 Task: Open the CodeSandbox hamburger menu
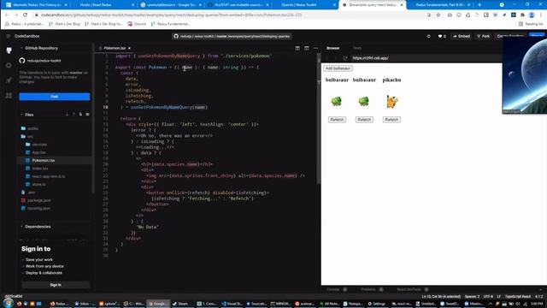tap(8, 36)
